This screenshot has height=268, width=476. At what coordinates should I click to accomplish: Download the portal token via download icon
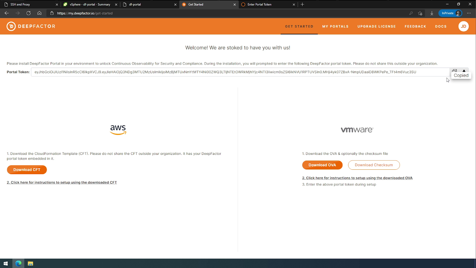[464, 71]
